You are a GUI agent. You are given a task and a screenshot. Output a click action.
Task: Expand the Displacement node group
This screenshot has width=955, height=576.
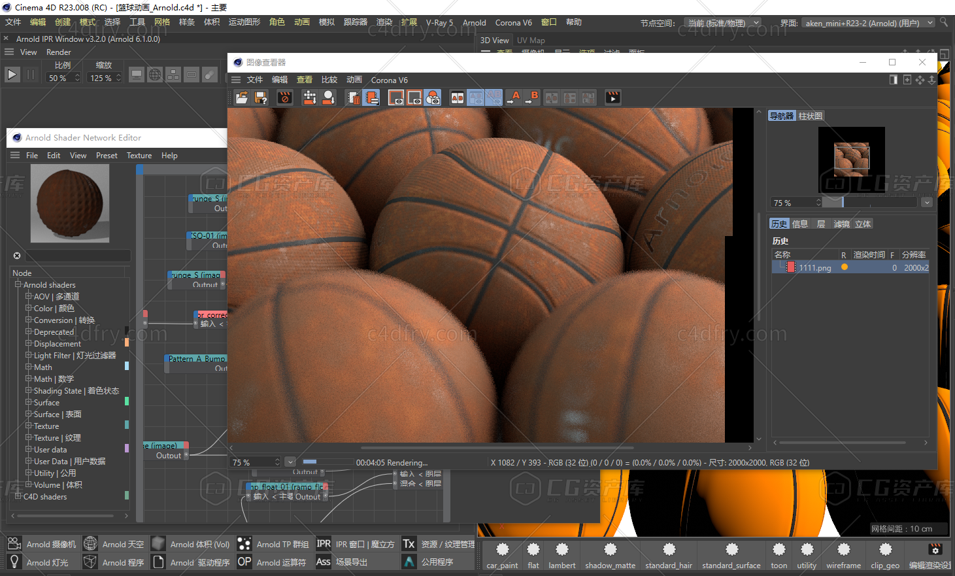click(x=29, y=343)
